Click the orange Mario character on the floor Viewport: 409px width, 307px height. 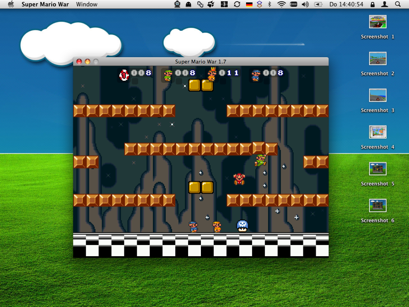[217, 227]
